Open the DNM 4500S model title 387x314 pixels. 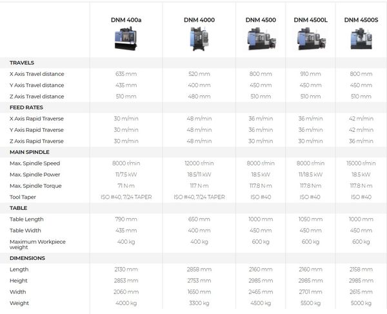coord(360,20)
